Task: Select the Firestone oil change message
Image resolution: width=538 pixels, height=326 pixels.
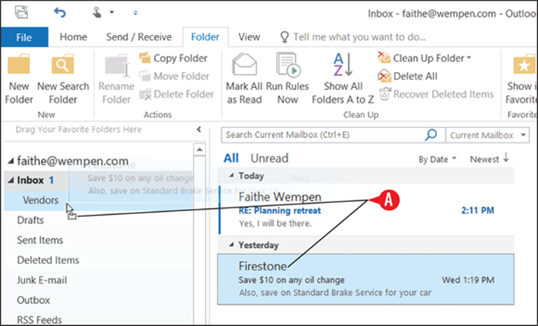Action: 366,279
